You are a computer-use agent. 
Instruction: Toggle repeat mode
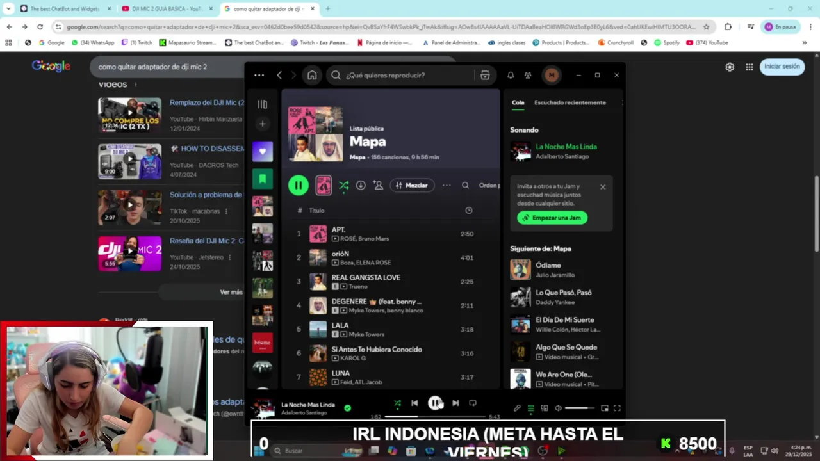click(x=473, y=403)
